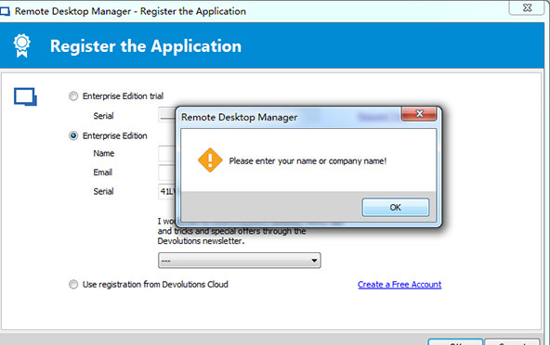
Task: Click the 'Register the Application' header title
Action: 146,46
